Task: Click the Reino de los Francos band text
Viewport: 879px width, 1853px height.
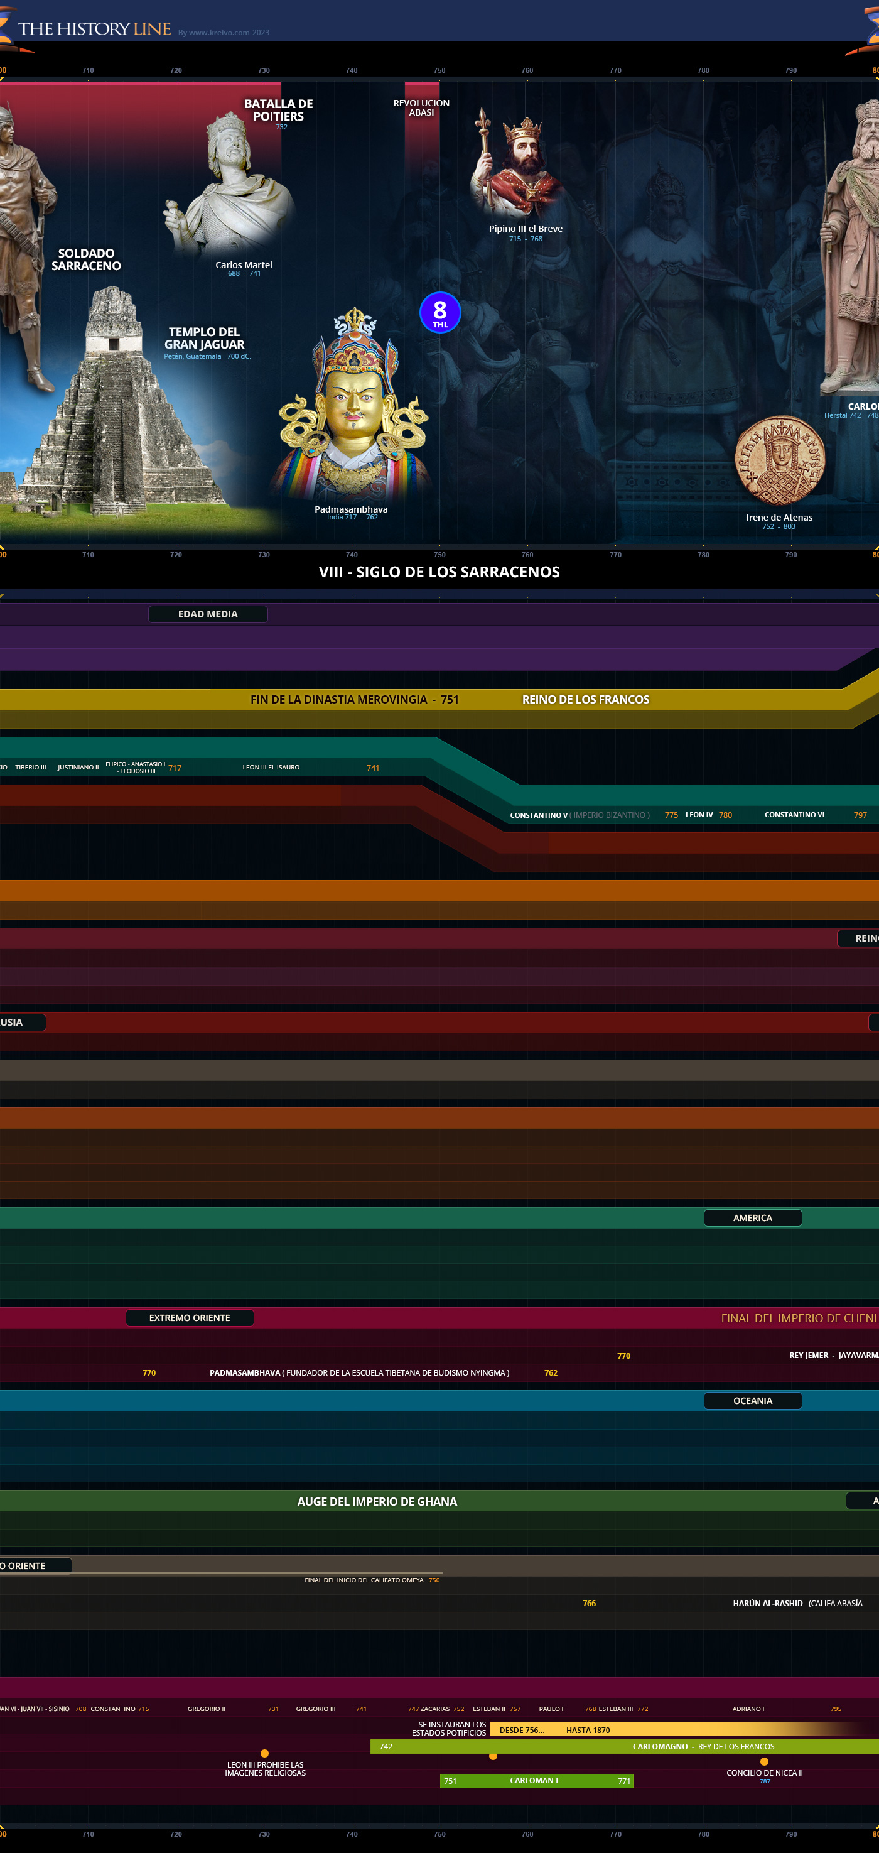Action: (586, 699)
